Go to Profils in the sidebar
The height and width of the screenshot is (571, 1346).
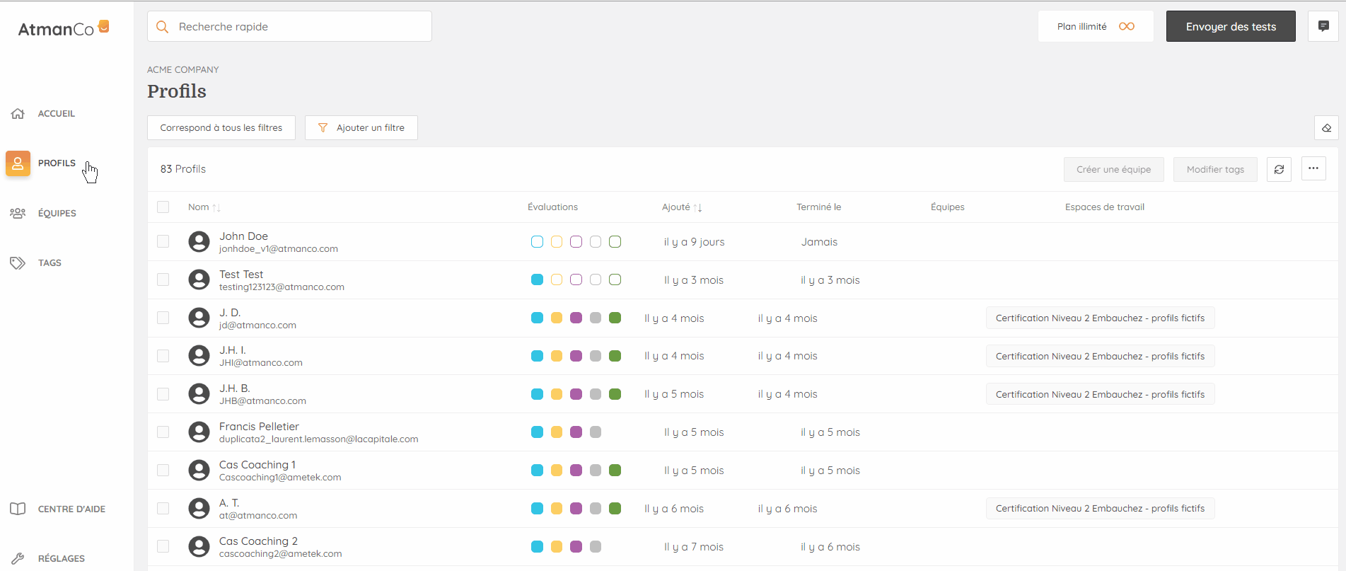pyautogui.click(x=57, y=163)
